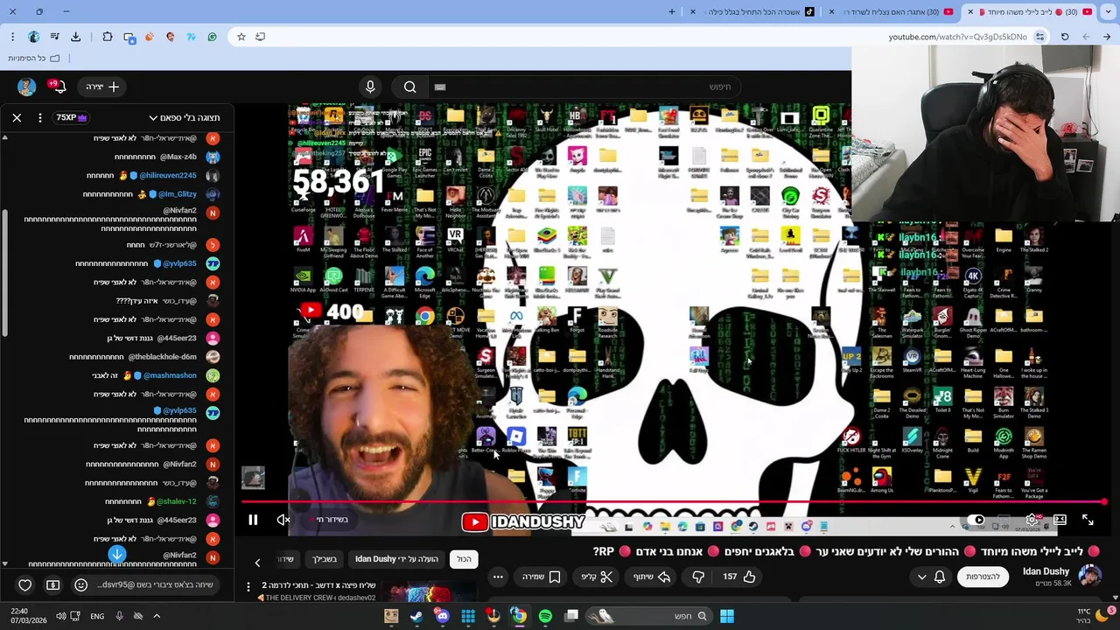Image resolution: width=1120 pixels, height=630 pixels.
Task: Save the video with bookmark button
Action: click(x=541, y=577)
